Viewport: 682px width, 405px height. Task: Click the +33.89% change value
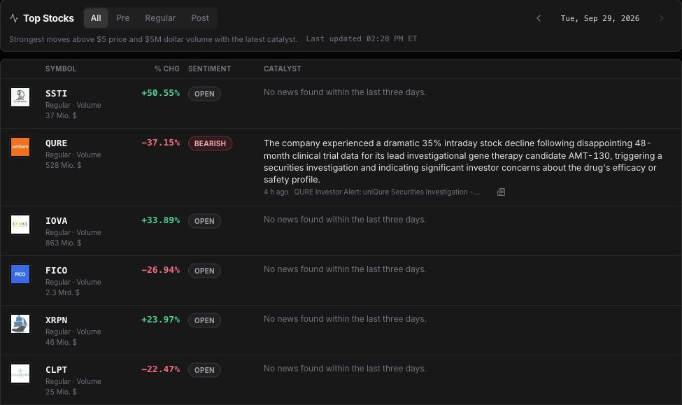tap(160, 220)
